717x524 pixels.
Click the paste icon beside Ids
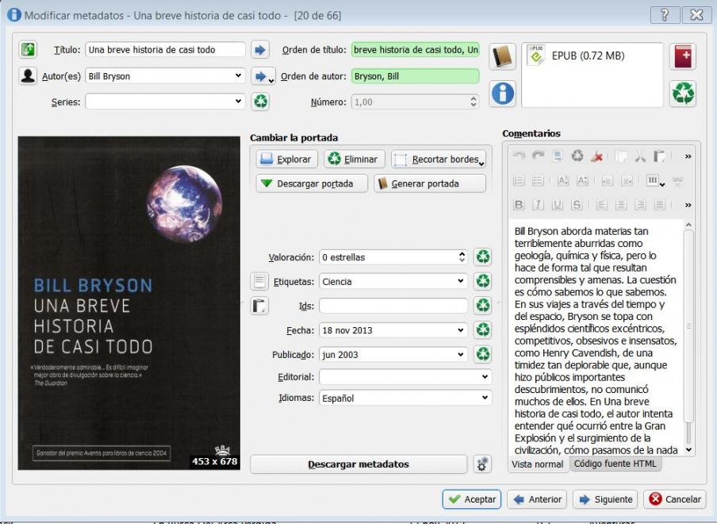click(260, 306)
